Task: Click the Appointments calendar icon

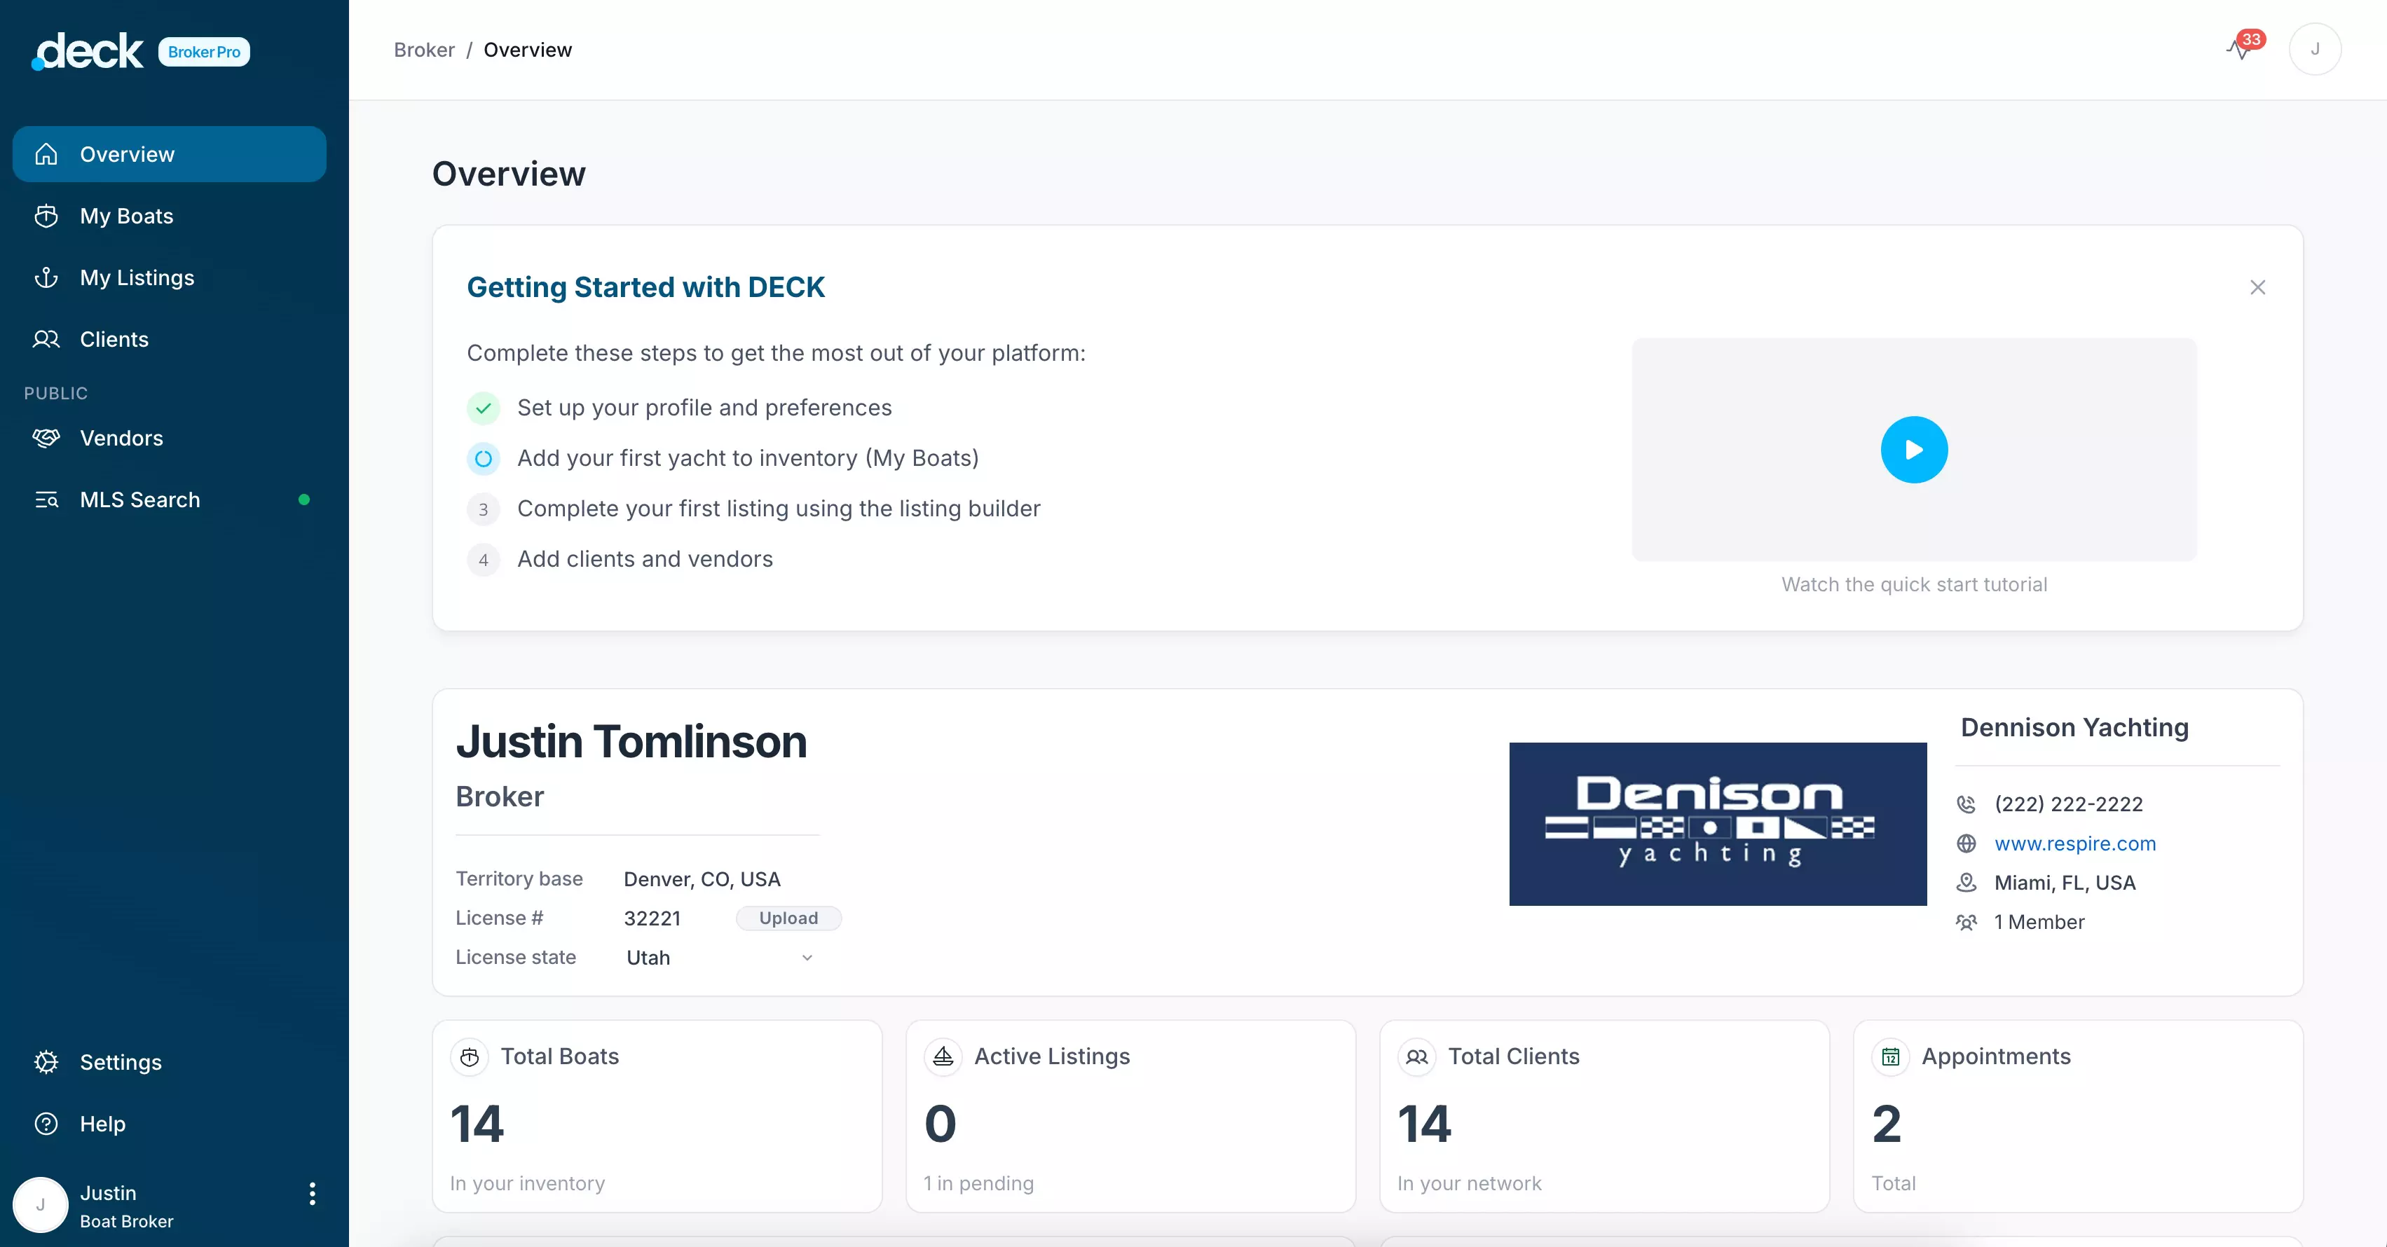Action: 1890,1056
